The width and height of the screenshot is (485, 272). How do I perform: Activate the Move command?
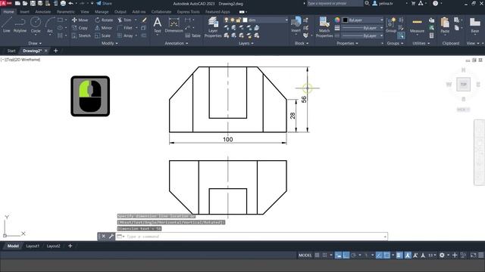(x=80, y=20)
